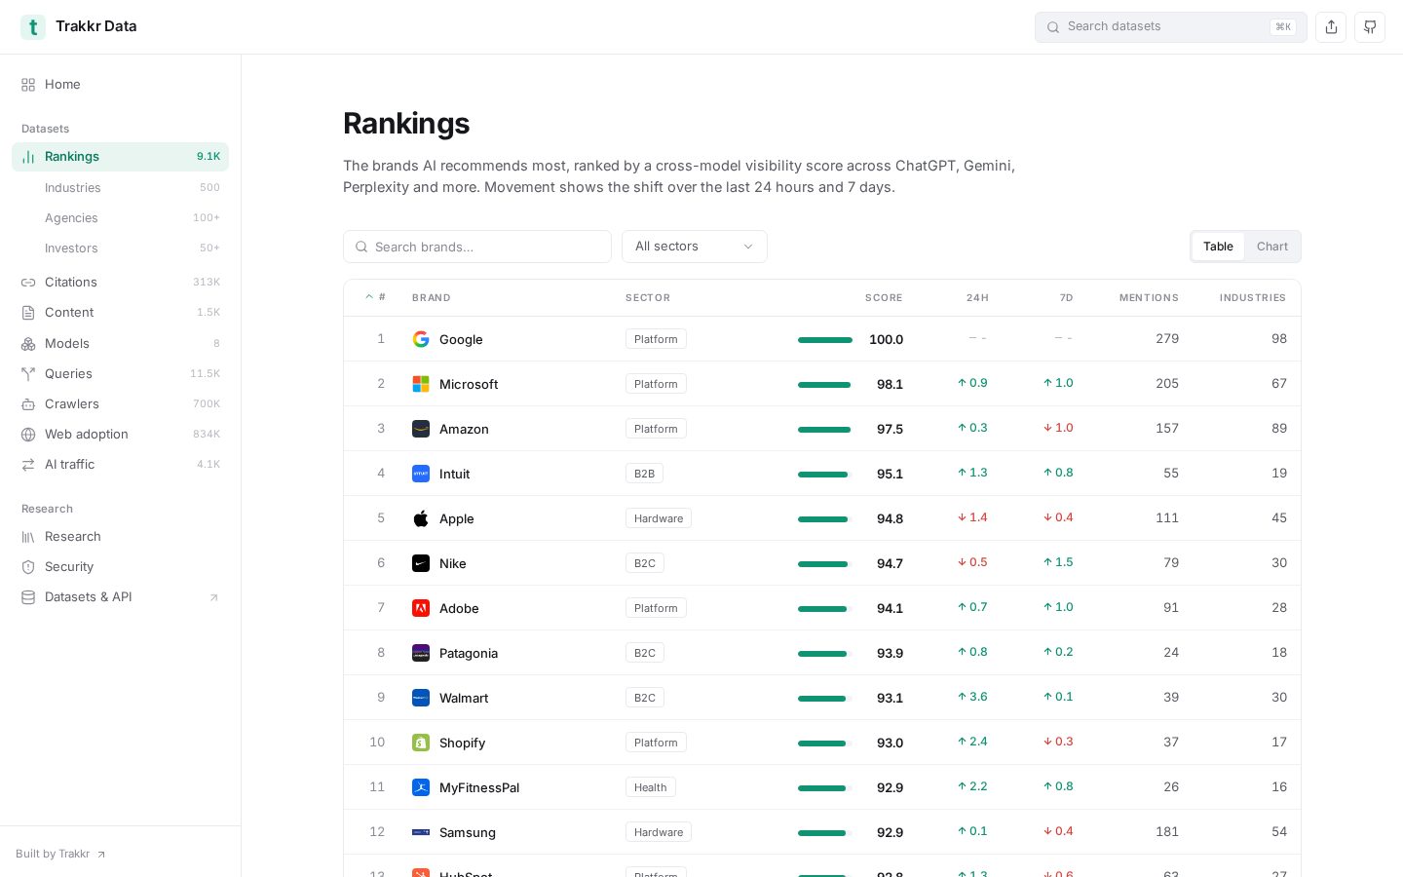Click the Rankings 9.1K count badge
This screenshot has width=1403, height=877.
[209, 157]
